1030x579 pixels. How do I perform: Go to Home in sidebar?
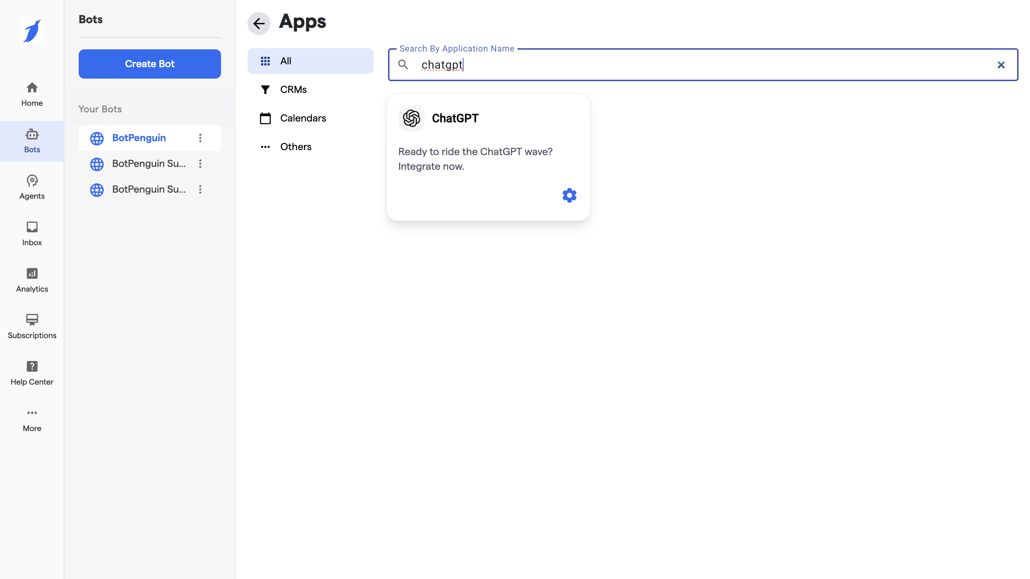click(x=32, y=94)
